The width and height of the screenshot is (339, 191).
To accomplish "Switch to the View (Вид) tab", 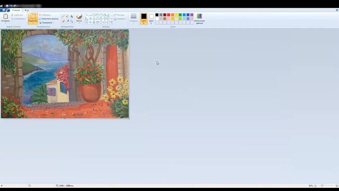I will (x=26, y=10).
